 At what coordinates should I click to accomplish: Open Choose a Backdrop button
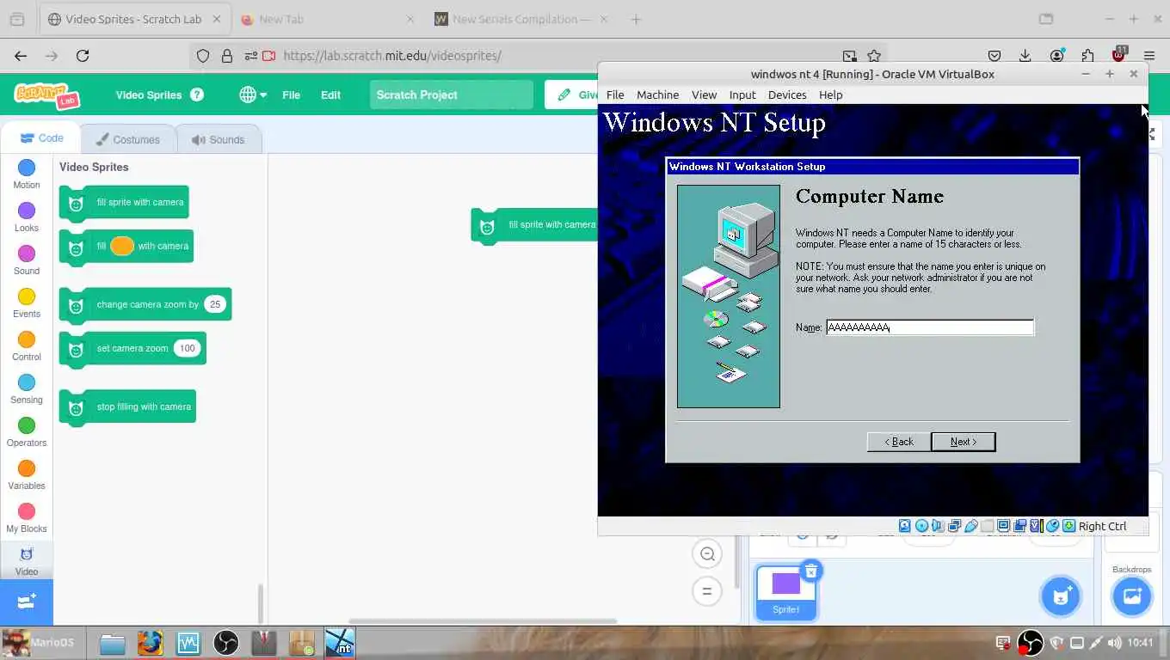1131,596
